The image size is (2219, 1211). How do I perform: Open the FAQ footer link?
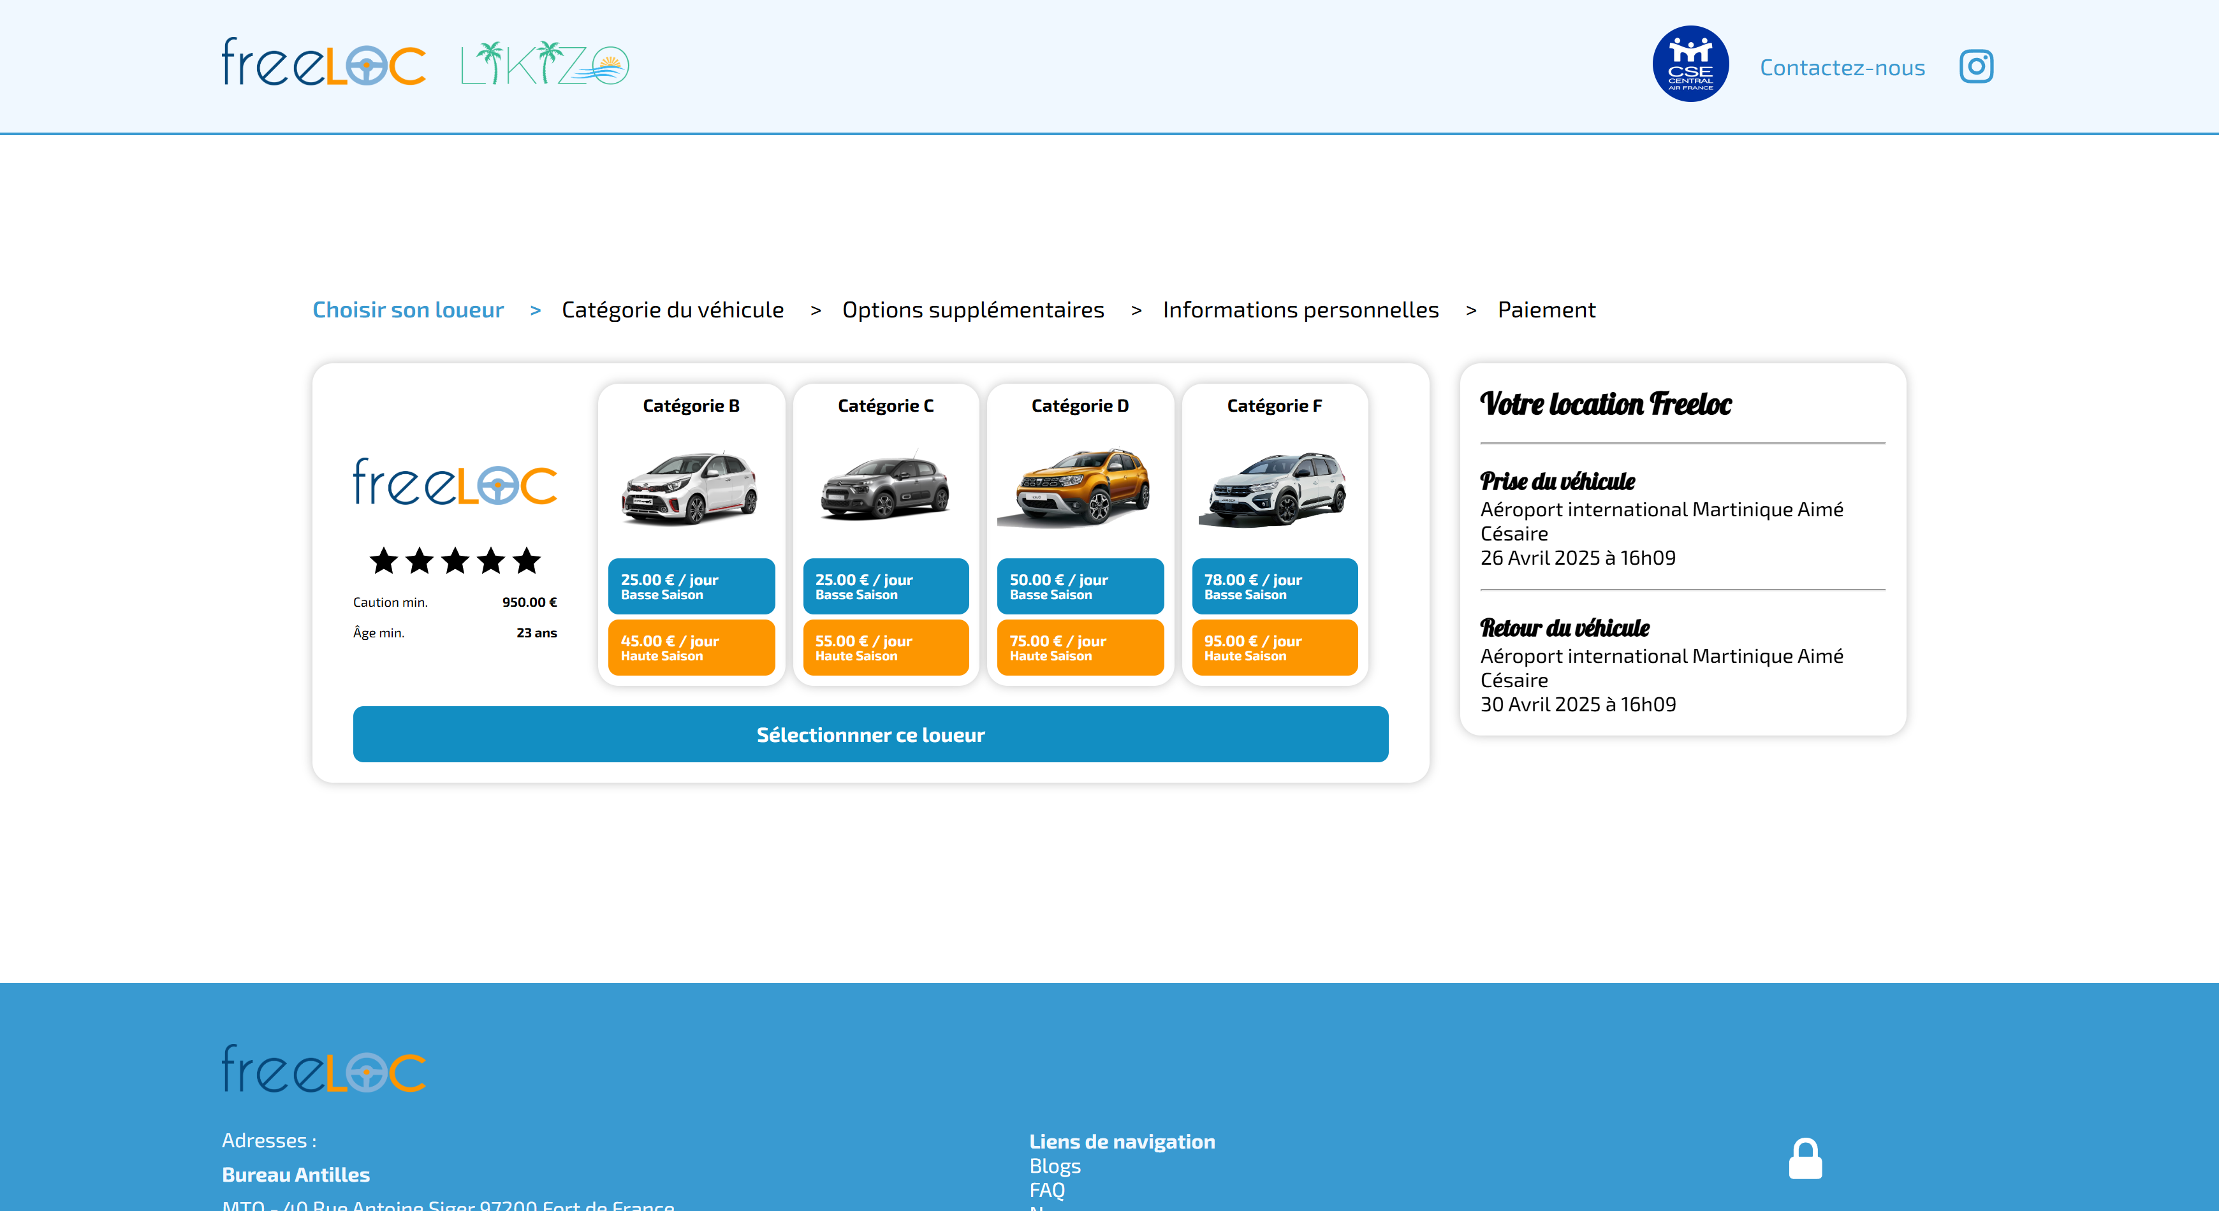[1048, 1189]
